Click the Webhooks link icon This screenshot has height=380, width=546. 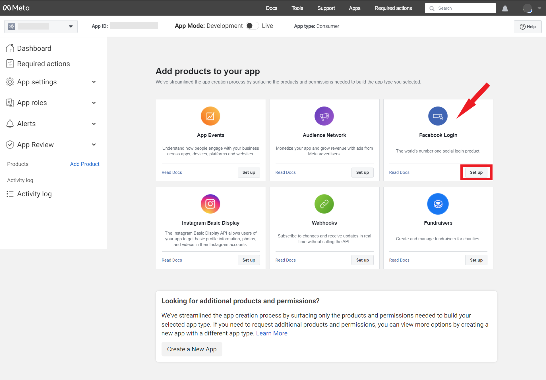coord(324,204)
